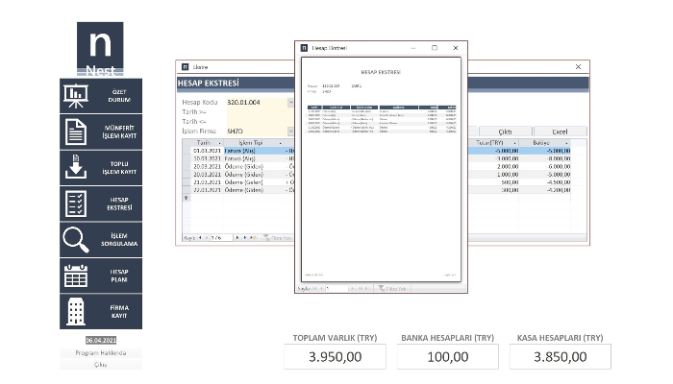The height and width of the screenshot is (384, 673).
Task: Open Firma Kayıt from the sidebar
Action: point(101,312)
